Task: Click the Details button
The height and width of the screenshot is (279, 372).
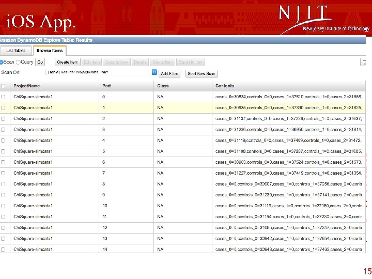Action: (x=140, y=62)
